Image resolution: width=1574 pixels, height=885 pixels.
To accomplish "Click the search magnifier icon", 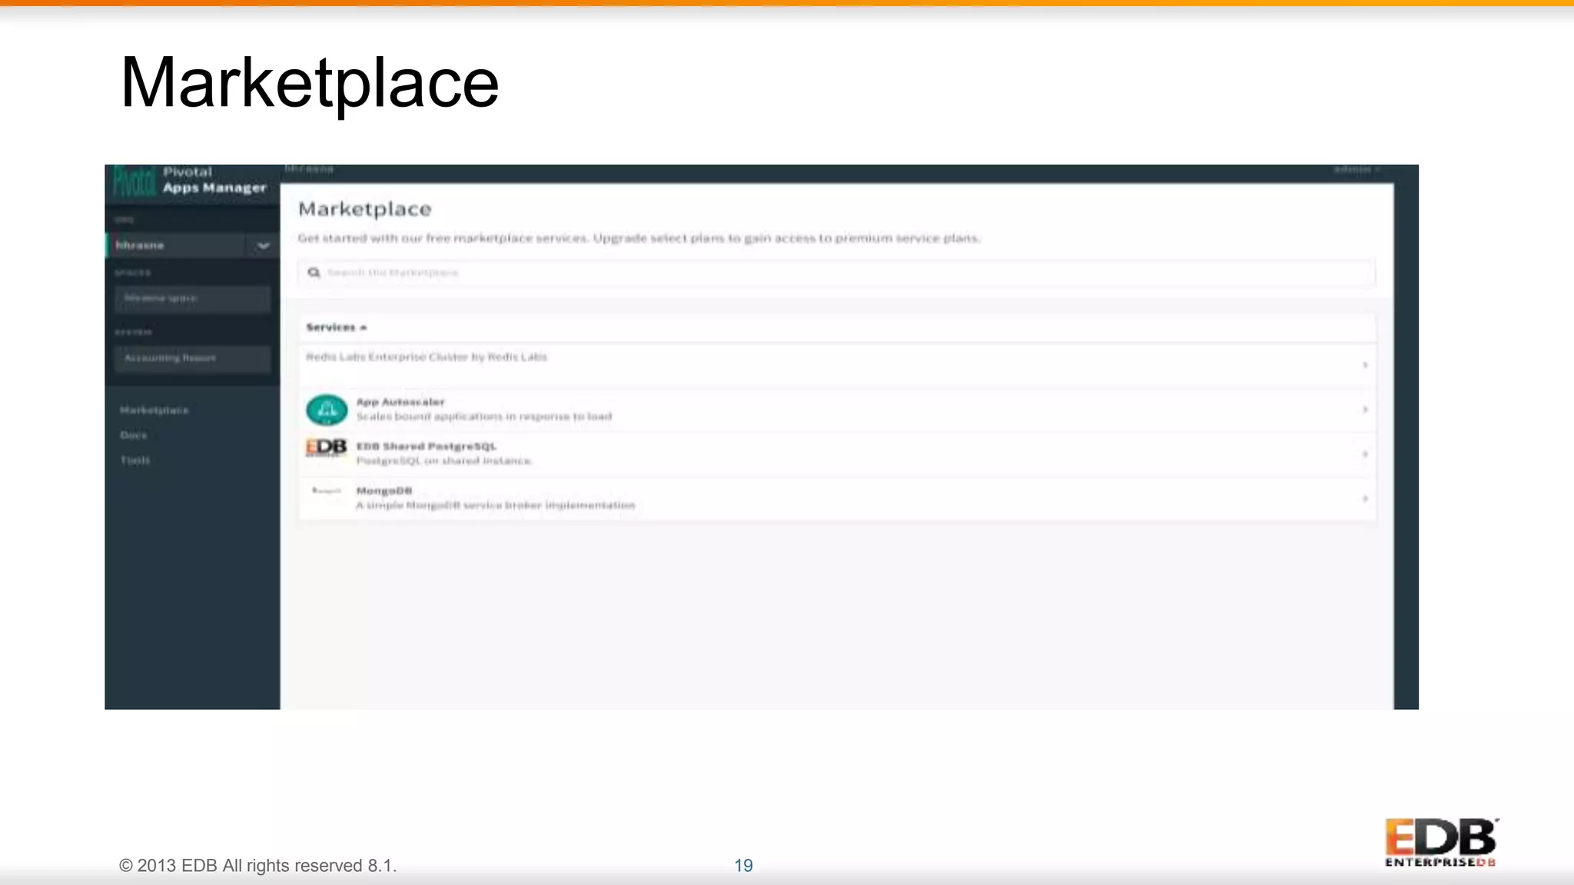I will click(314, 273).
